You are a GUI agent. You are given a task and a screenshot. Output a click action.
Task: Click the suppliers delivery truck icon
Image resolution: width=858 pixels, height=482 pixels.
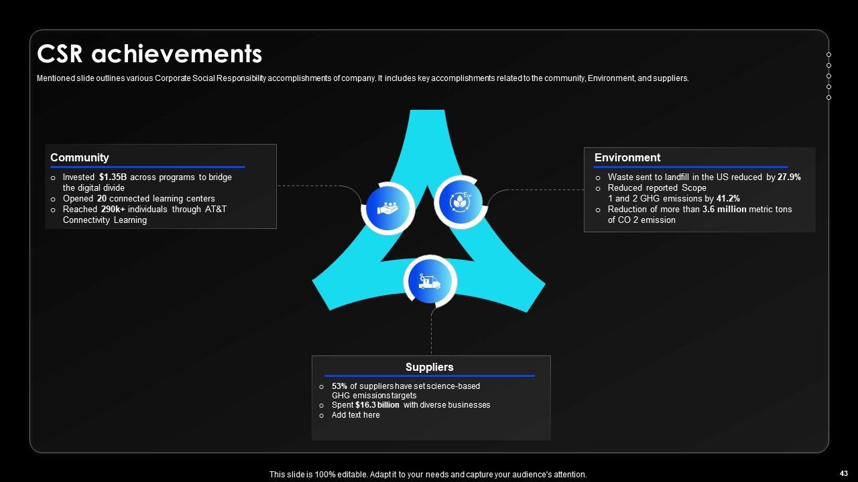tap(429, 281)
